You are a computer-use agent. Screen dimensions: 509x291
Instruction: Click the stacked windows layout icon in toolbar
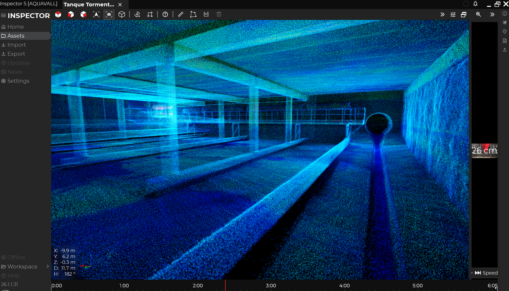point(464,15)
